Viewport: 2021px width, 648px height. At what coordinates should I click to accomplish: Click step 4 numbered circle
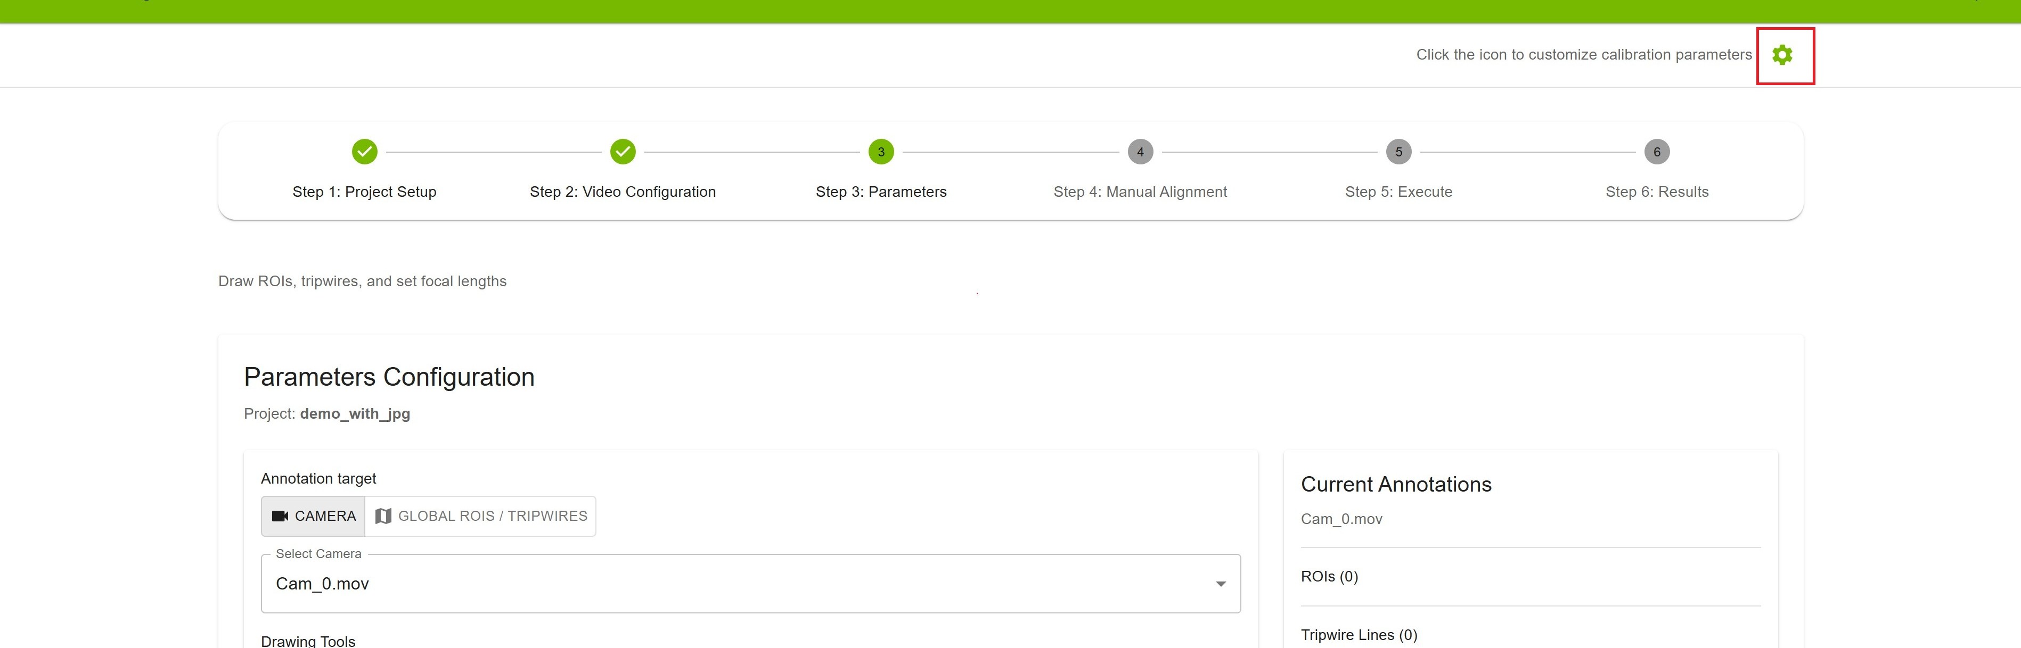pyautogui.click(x=1140, y=151)
